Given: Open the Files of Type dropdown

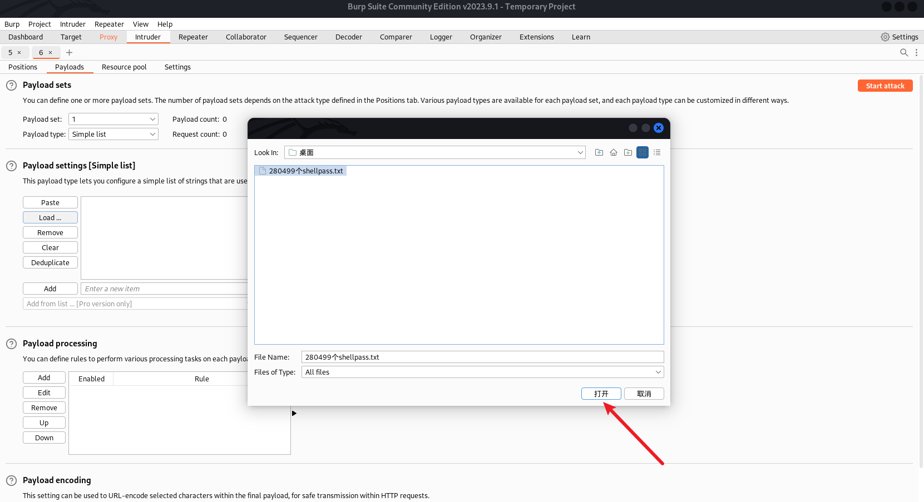Looking at the screenshot, I should [x=483, y=372].
